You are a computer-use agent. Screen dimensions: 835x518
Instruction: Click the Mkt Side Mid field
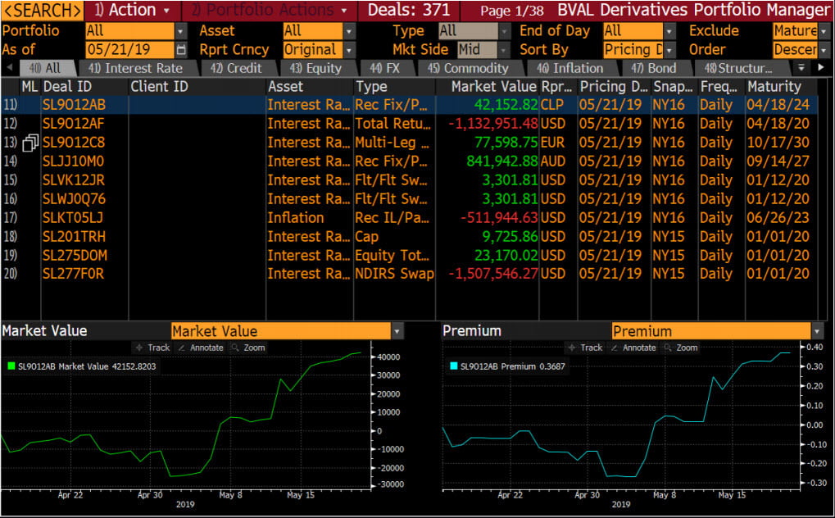coord(478,50)
